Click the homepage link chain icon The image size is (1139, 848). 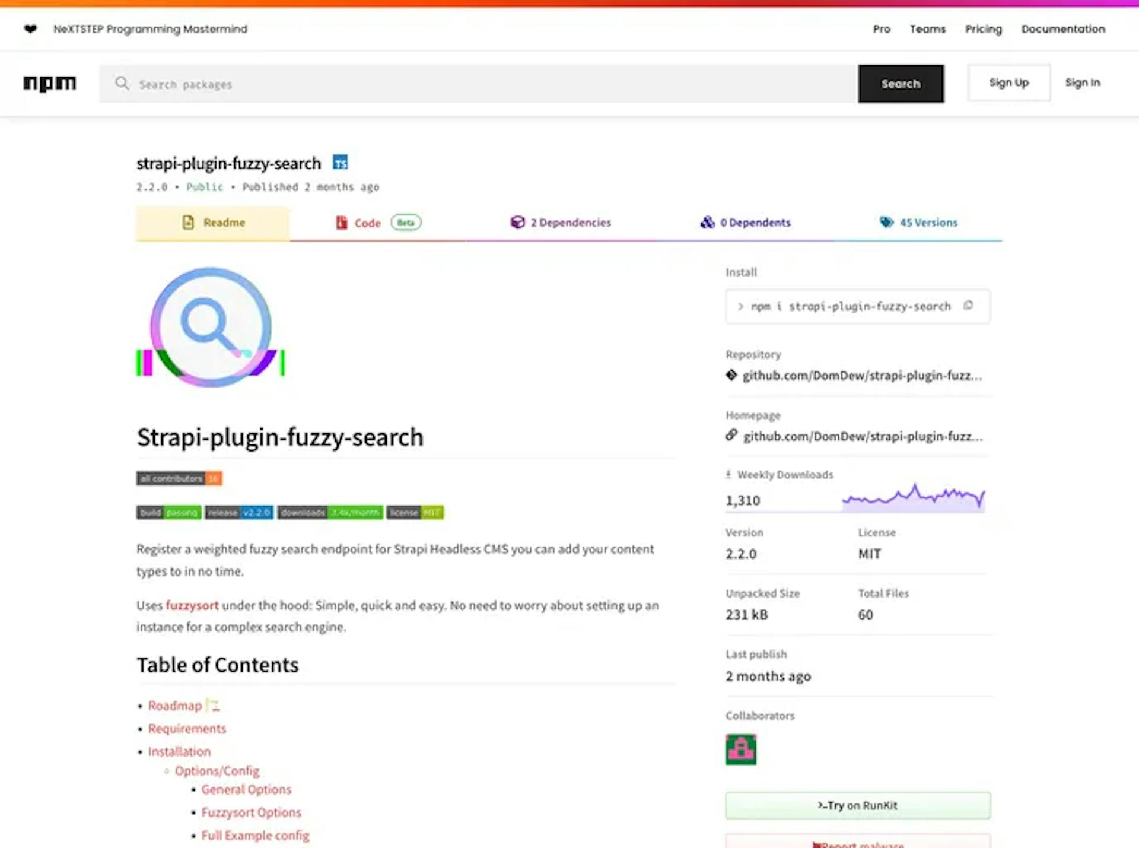click(x=731, y=435)
